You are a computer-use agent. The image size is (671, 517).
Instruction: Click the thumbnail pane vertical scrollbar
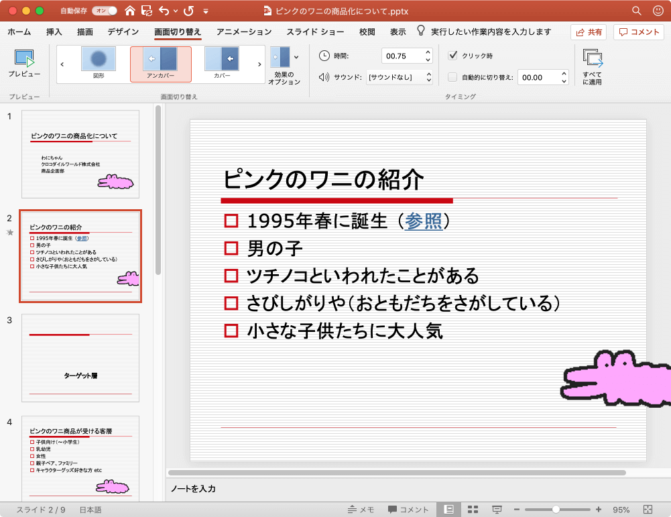pos(158,190)
